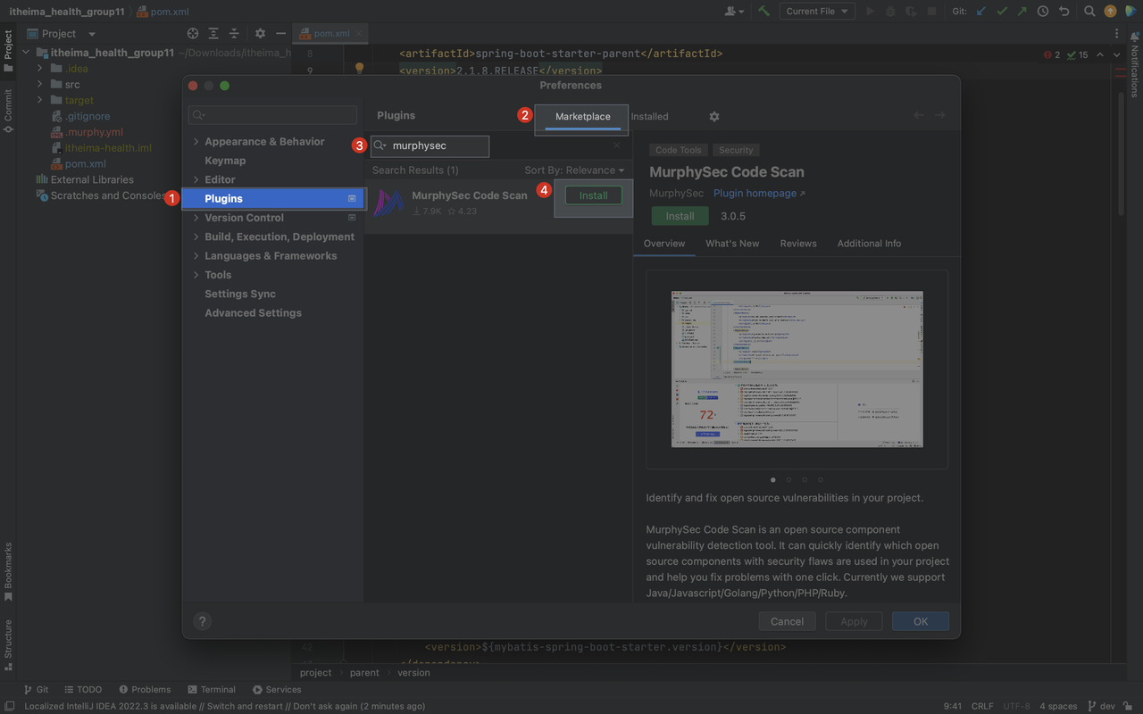The width and height of the screenshot is (1143, 714).
Task: Open the Reviews tab
Action: point(797,244)
